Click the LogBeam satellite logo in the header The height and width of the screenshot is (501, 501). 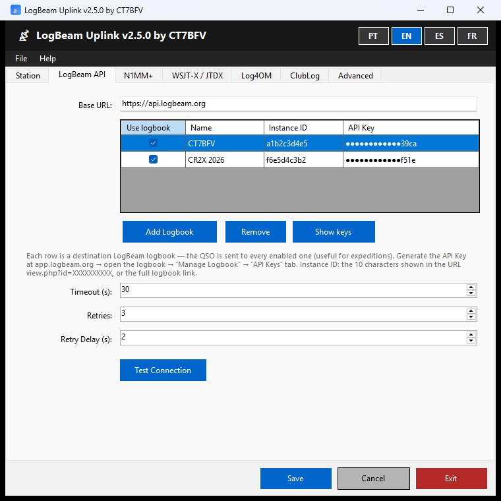point(24,36)
